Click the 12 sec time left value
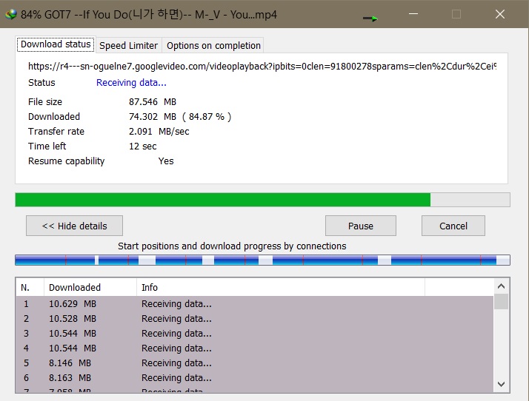Image resolution: width=529 pixels, height=401 pixels. (x=143, y=146)
